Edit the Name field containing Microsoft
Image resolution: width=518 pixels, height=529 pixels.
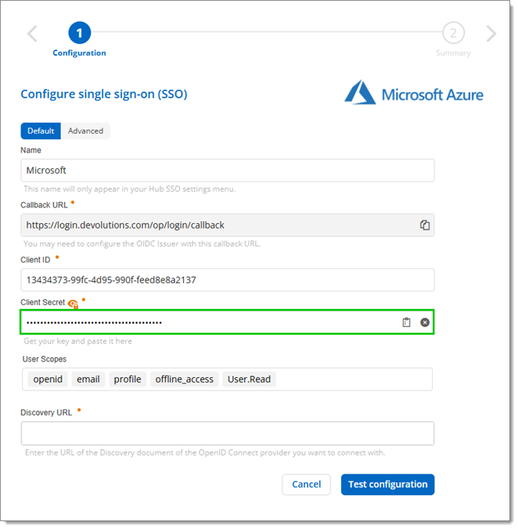(227, 171)
